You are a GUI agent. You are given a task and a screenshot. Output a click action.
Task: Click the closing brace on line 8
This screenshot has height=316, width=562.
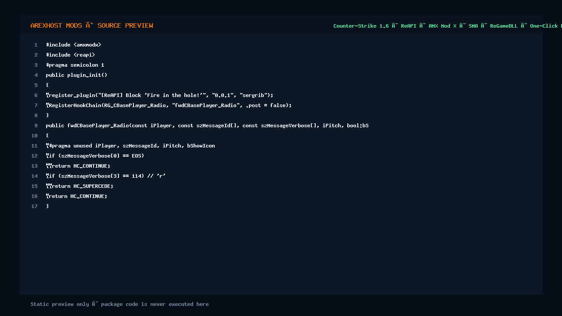coord(47,115)
